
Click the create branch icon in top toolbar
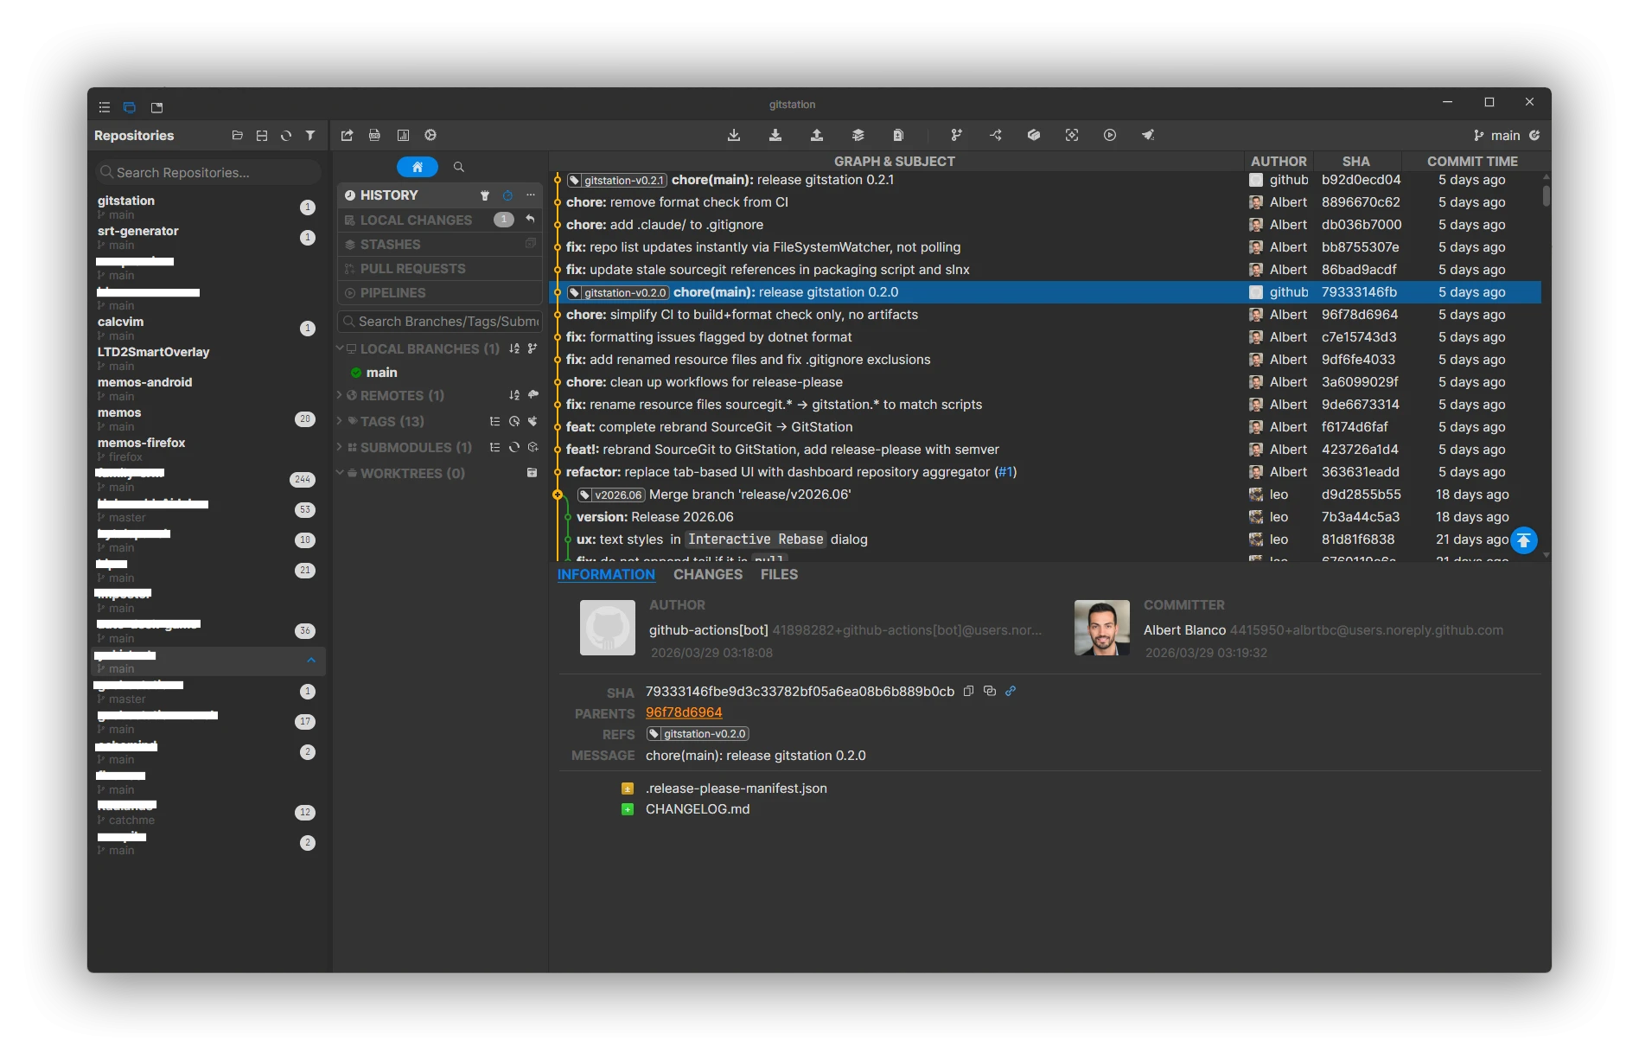coord(956,135)
